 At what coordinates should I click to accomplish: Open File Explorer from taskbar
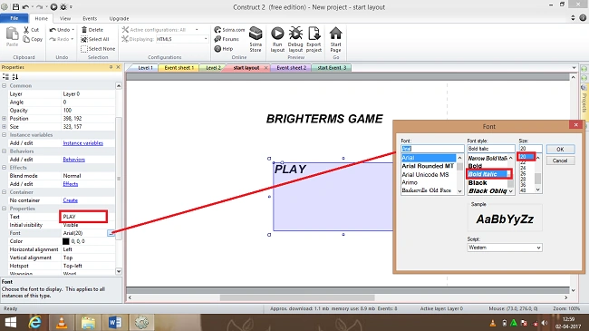click(x=88, y=322)
